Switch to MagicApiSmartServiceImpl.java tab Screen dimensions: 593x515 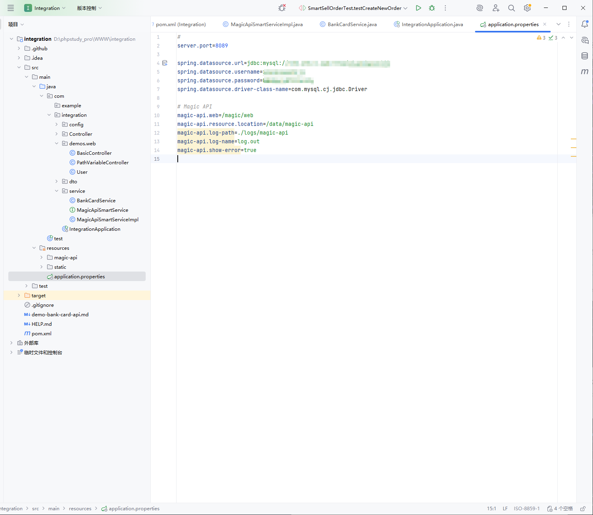point(263,24)
